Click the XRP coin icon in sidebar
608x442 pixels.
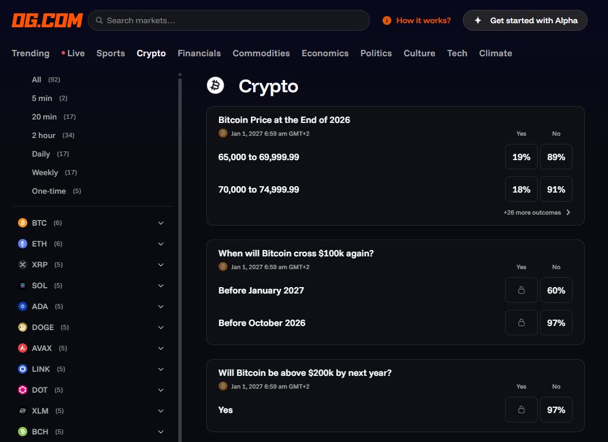click(23, 265)
